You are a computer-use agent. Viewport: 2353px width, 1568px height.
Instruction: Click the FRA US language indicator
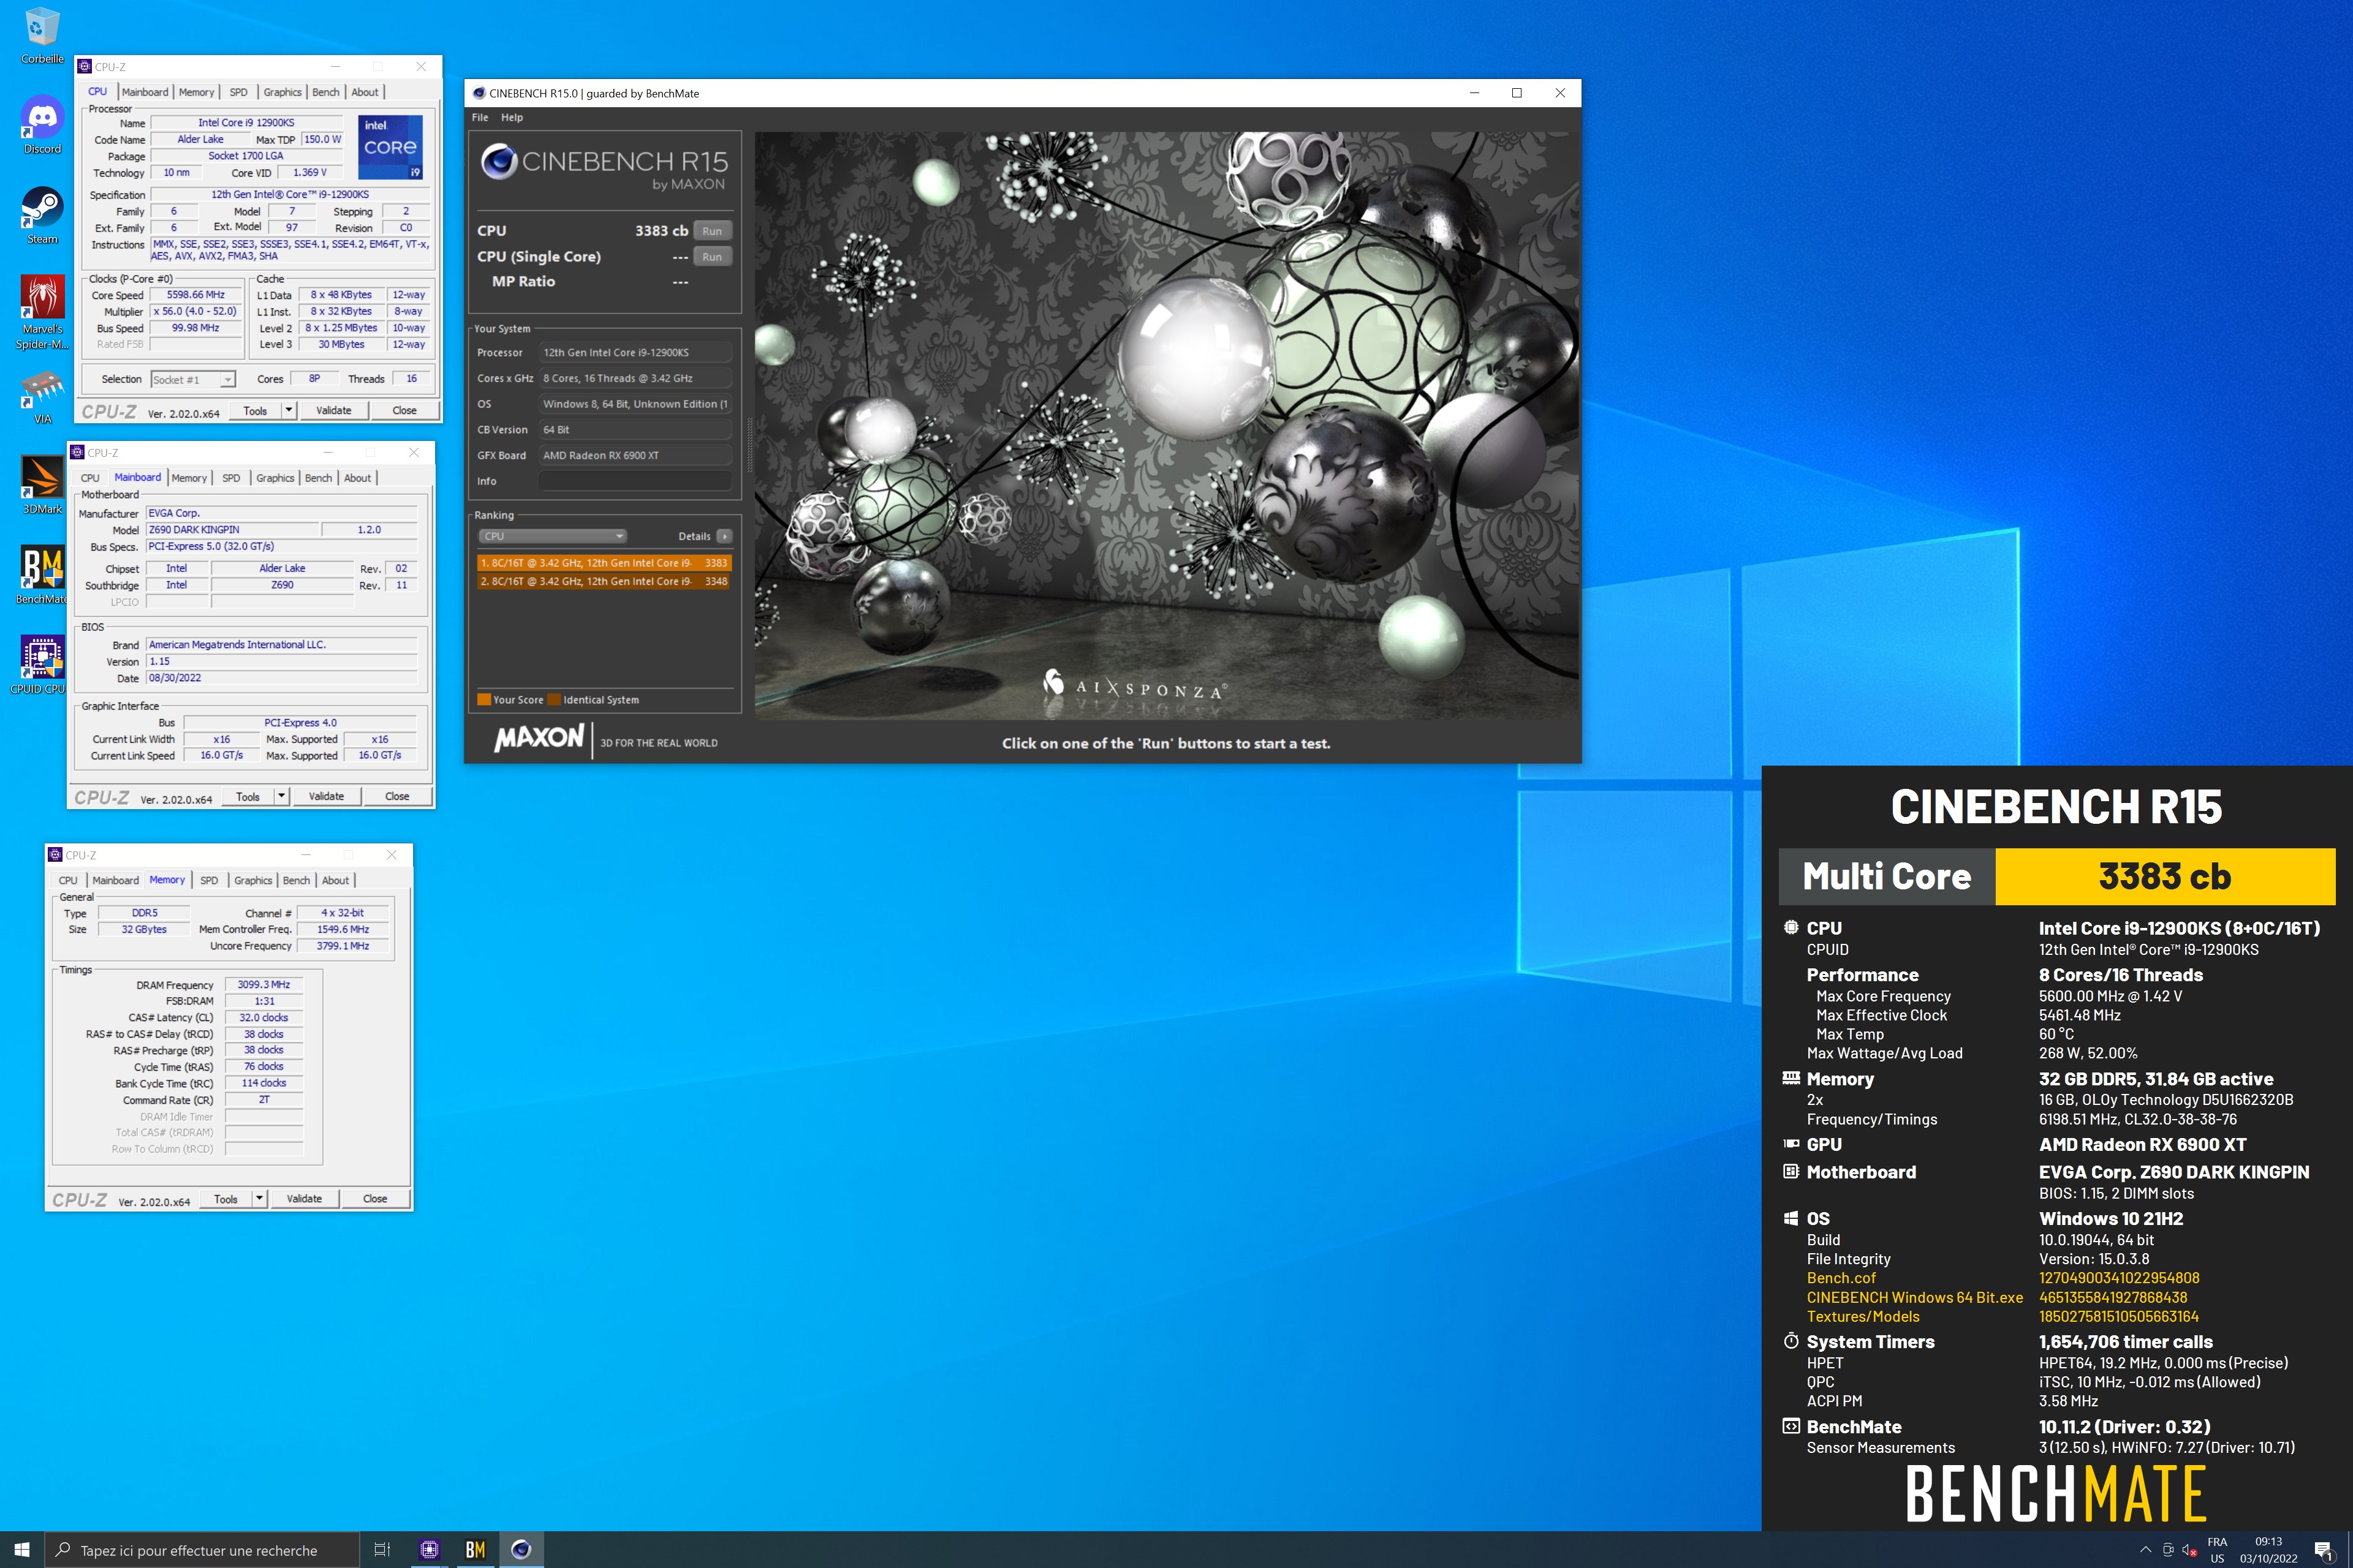point(2217,1550)
